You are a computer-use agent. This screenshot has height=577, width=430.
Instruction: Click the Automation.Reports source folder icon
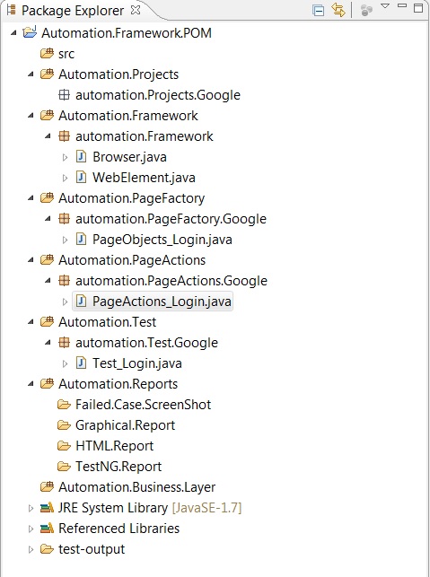tap(47, 383)
